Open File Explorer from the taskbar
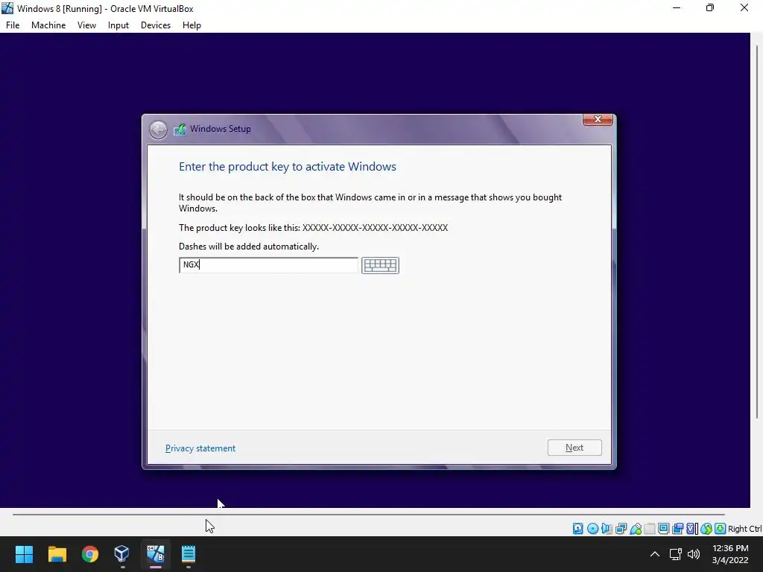 tap(57, 554)
